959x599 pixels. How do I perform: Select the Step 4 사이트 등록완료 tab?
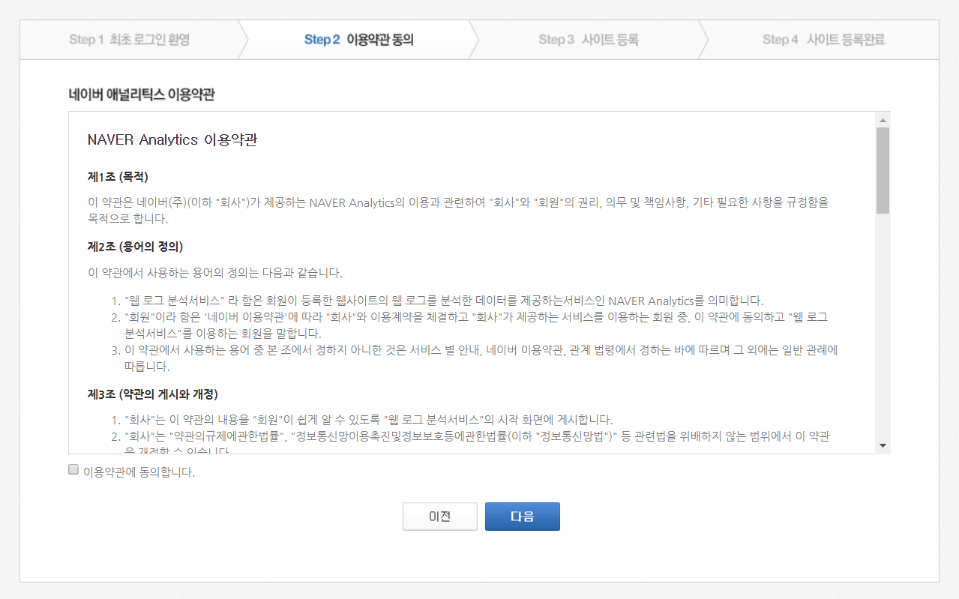coord(823,40)
